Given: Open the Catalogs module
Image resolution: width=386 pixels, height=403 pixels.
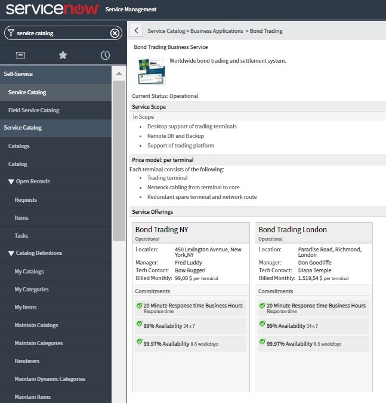Looking at the screenshot, I should (55, 146).
